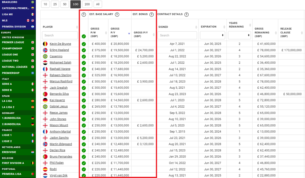This screenshot has width=305, height=178.
Task: Click Player search input field
Action: [60, 35]
